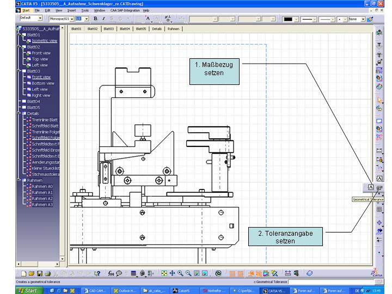Click the Zoom In magnifier
Screen dimensions: 392x294
[x=180, y=273]
